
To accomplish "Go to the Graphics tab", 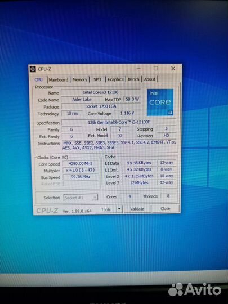I will point(115,79).
